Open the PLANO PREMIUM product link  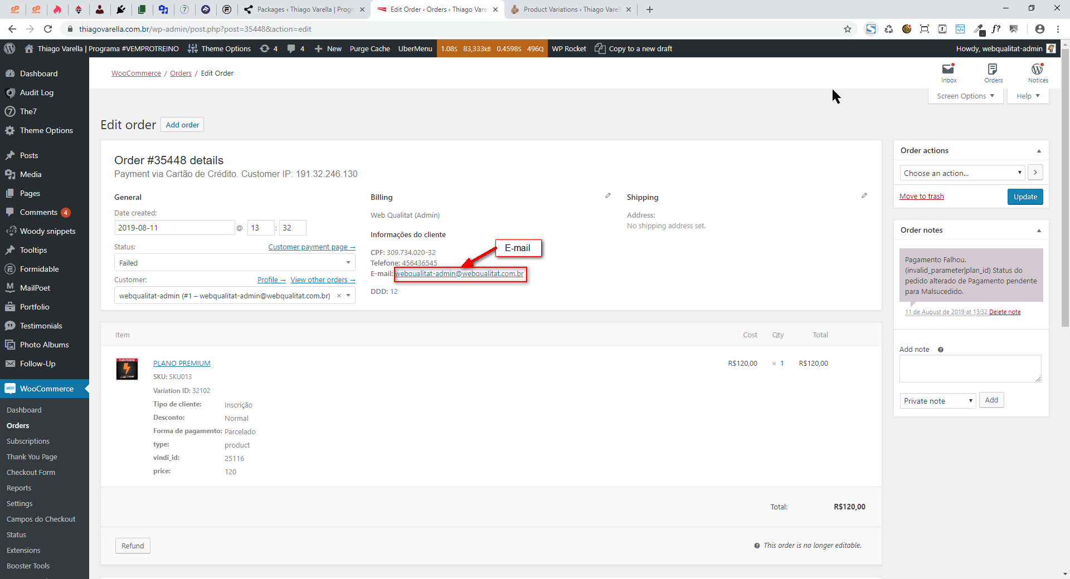point(182,363)
